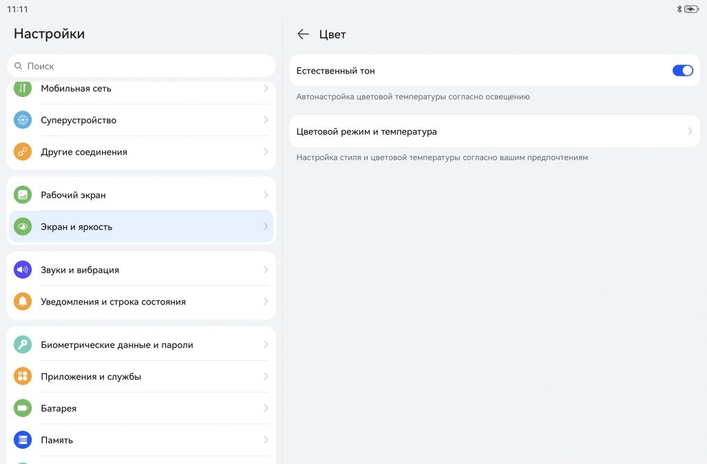Viewport: 707px width, 464px height.
Task: Click the Биометрические данные key icon
Action: [23, 345]
